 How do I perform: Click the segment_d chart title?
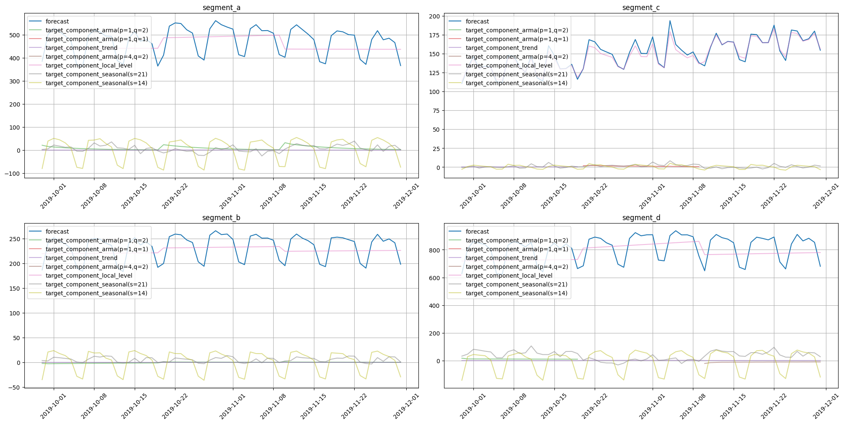[x=641, y=218]
